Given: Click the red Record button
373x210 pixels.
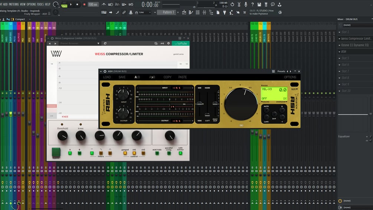Looking at the screenshot, I should pos(84,4).
